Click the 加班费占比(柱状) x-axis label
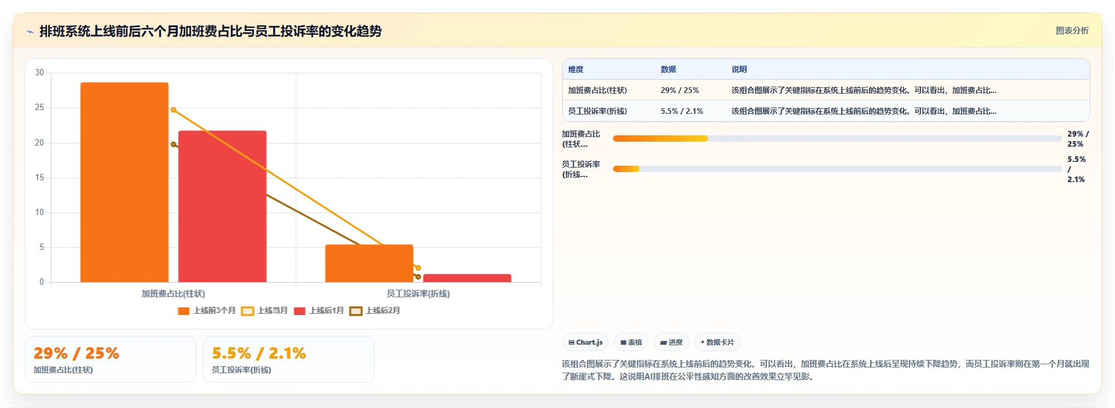 point(173,294)
